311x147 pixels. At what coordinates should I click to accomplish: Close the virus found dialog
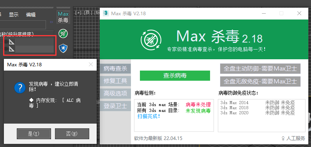(91, 64)
